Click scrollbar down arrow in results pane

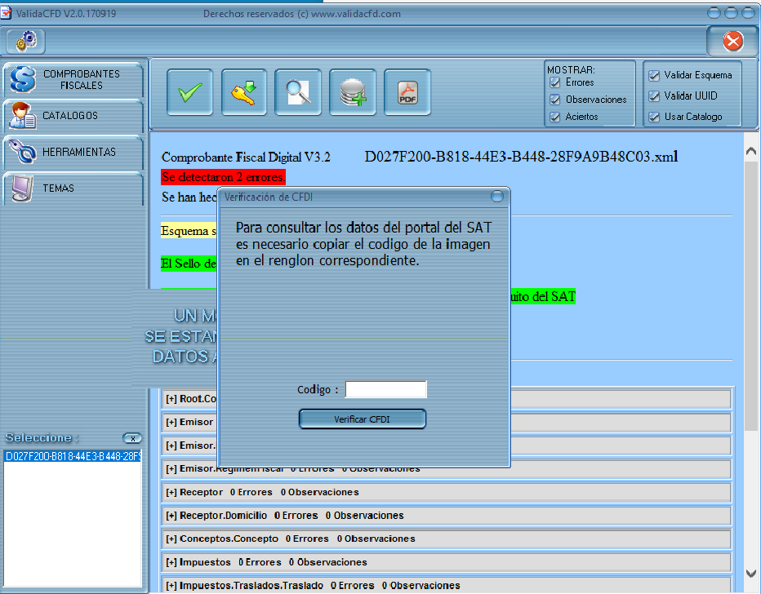point(751,574)
